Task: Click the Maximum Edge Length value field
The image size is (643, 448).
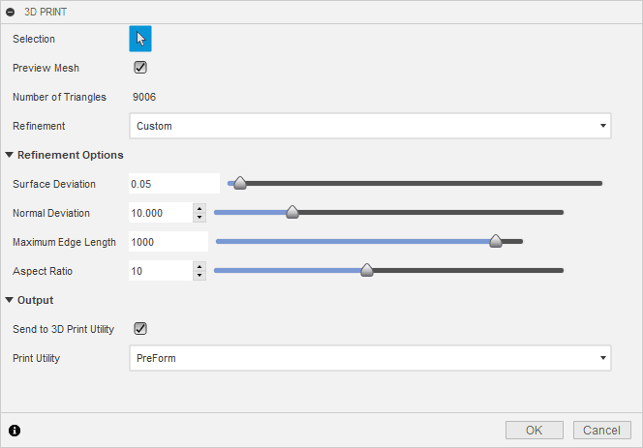Action: tap(168, 242)
